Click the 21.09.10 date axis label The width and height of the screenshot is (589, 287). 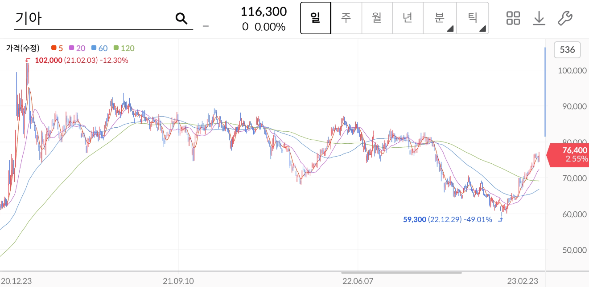point(178,281)
